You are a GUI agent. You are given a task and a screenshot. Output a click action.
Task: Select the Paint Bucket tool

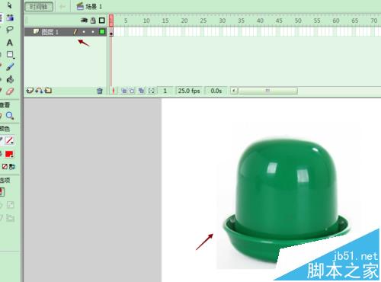pyautogui.click(x=10, y=79)
